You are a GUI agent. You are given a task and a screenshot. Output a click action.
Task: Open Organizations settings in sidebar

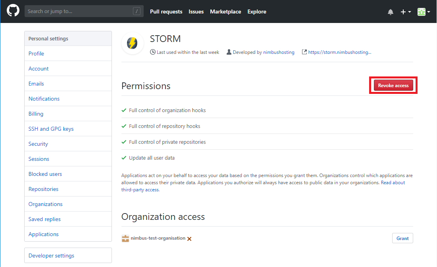(x=68, y=204)
